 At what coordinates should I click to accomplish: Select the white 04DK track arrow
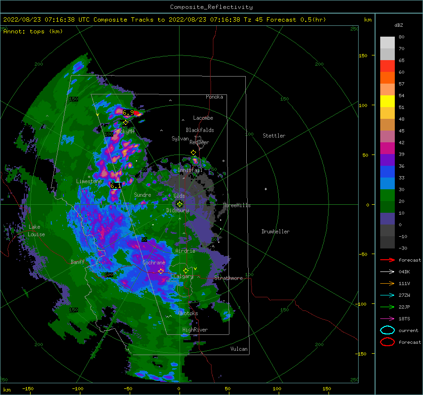point(387,272)
